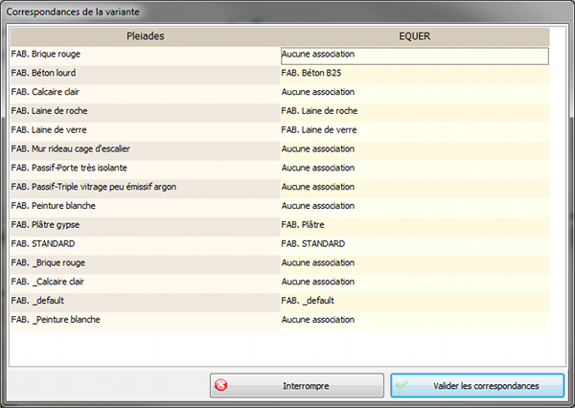575x408 pixels.
Task: Select the Pleiades column header
Action: 146,36
